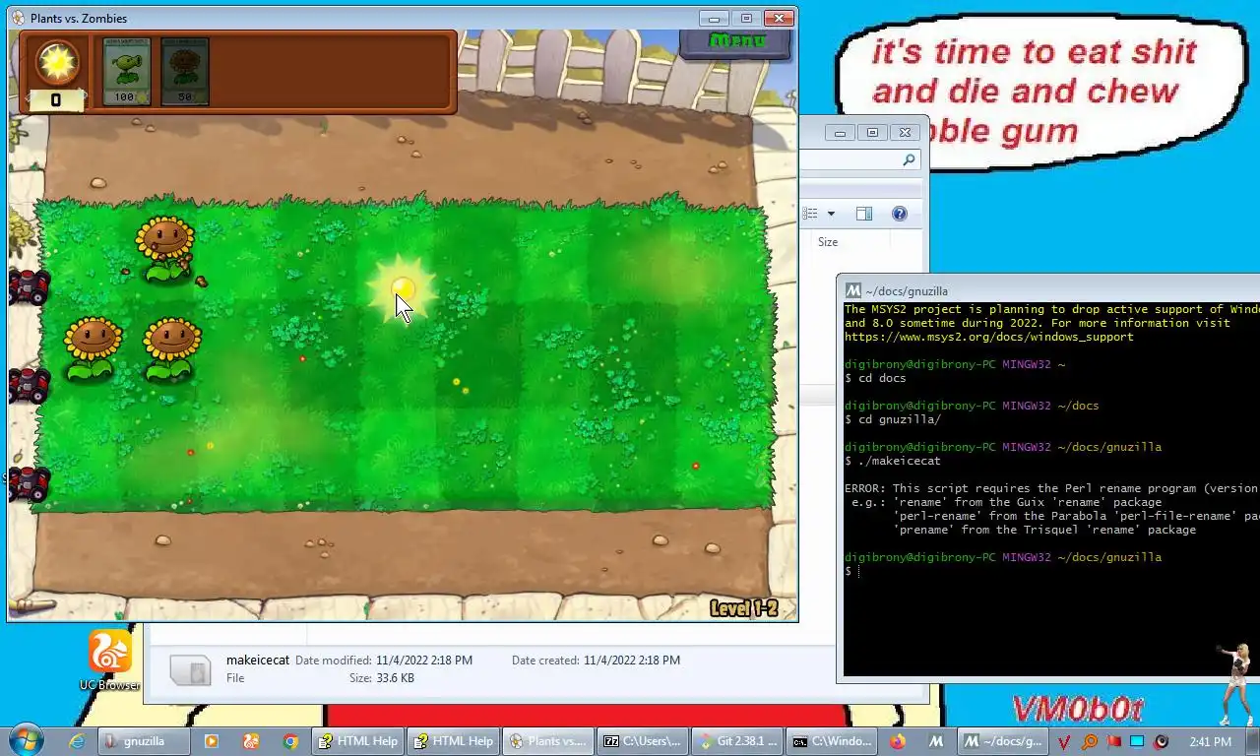
Task: Click the pinned MSYS2 M taskbar icon
Action: (x=936, y=741)
